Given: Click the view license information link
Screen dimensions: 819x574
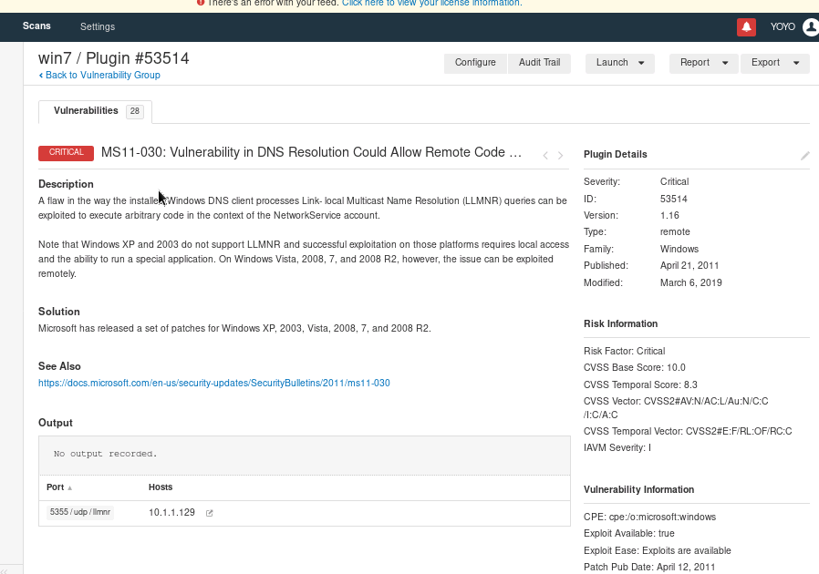Looking at the screenshot, I should point(432,3).
